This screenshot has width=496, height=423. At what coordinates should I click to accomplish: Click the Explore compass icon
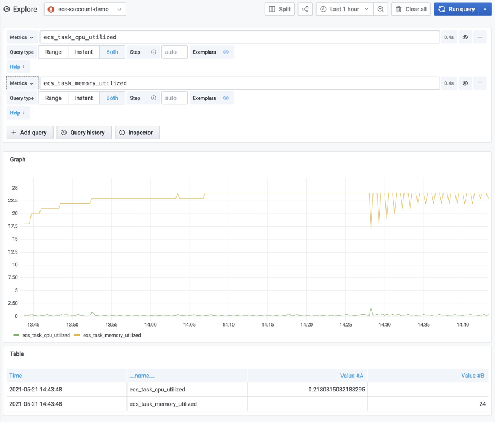point(6,9)
